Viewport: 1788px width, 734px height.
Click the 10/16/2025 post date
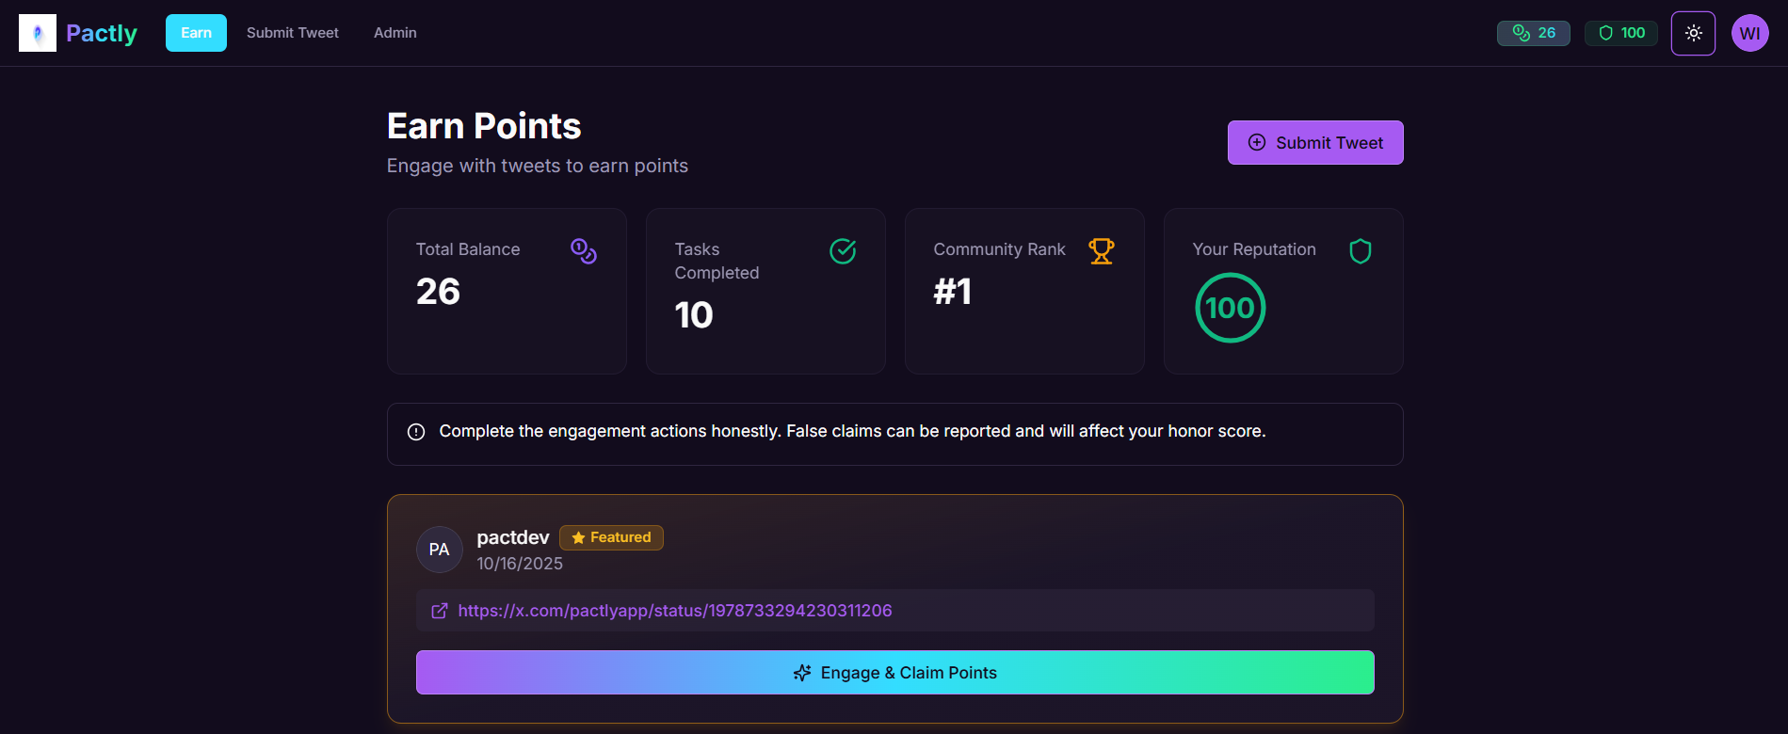point(520,564)
